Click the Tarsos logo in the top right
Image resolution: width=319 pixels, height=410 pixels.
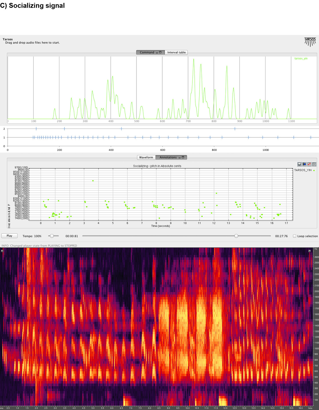click(x=310, y=42)
